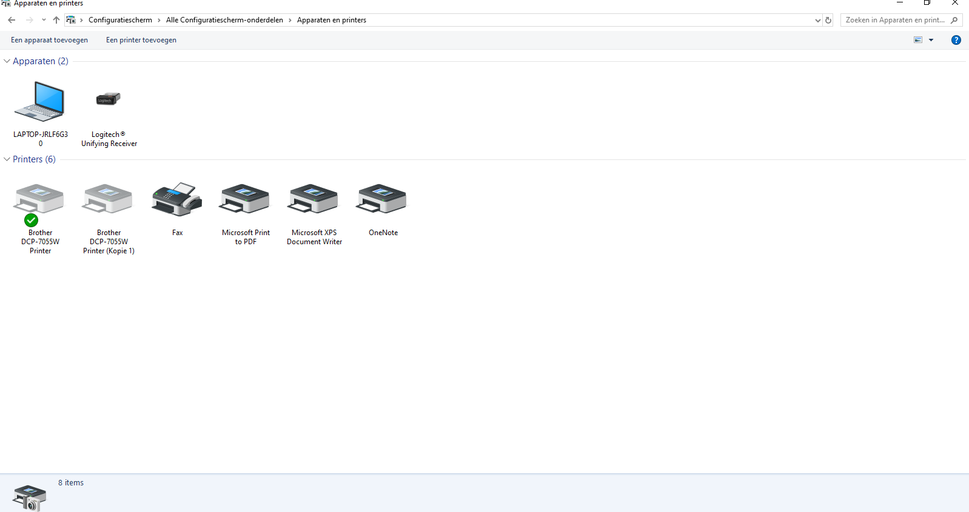This screenshot has width=969, height=512.
Task: Refresh the Apparaten en printers view
Action: coord(828,20)
